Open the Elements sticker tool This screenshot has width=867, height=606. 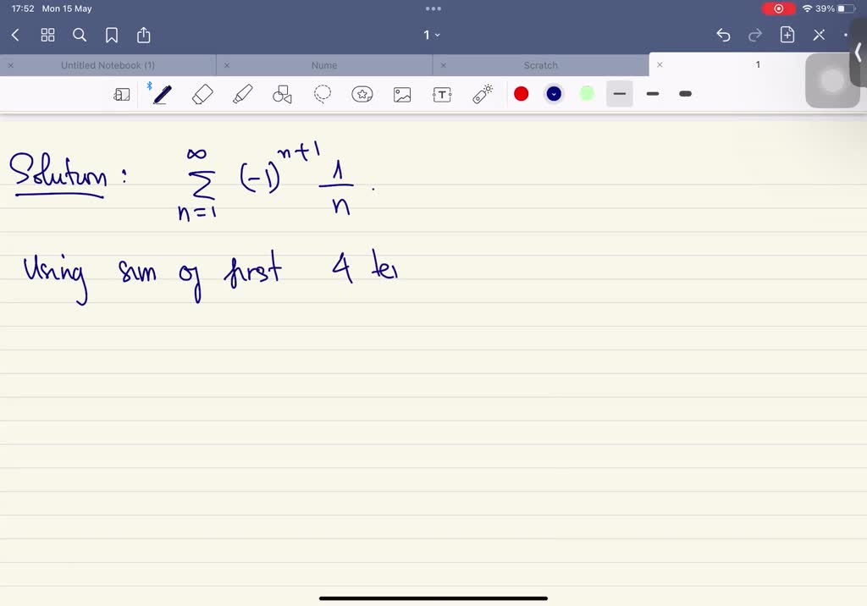coord(362,94)
